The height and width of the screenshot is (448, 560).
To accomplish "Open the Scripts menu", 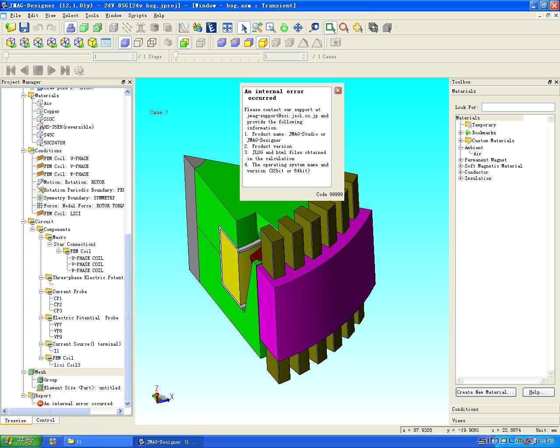I will click(x=137, y=15).
